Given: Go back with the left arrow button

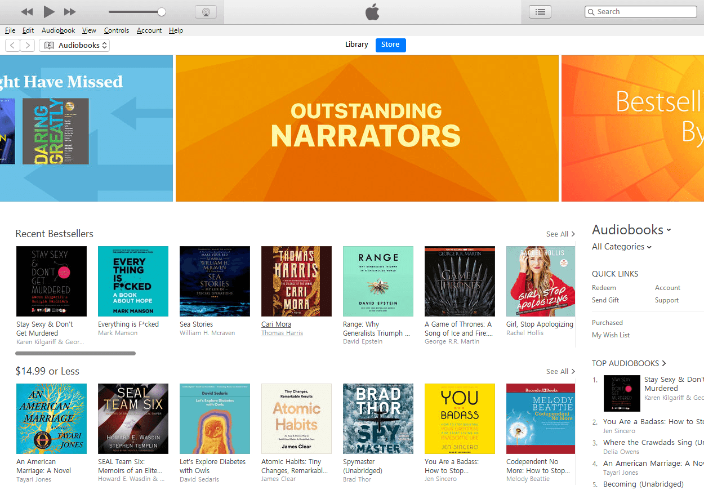Looking at the screenshot, I should (12, 46).
